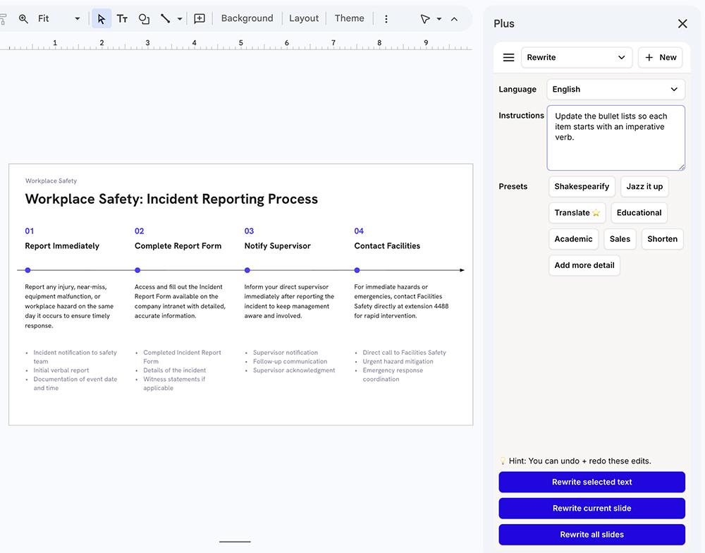Click Rewrite selected text button
The height and width of the screenshot is (553, 705).
tap(591, 482)
